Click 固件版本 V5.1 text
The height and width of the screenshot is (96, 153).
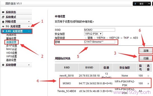point(14,4)
